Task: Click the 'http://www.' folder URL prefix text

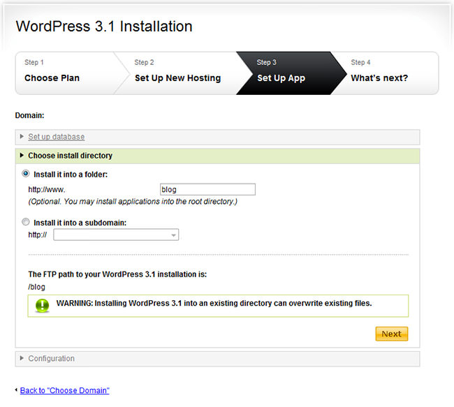Action: [x=47, y=190]
